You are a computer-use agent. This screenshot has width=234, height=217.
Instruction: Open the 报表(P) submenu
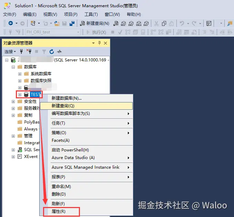coord(87,177)
